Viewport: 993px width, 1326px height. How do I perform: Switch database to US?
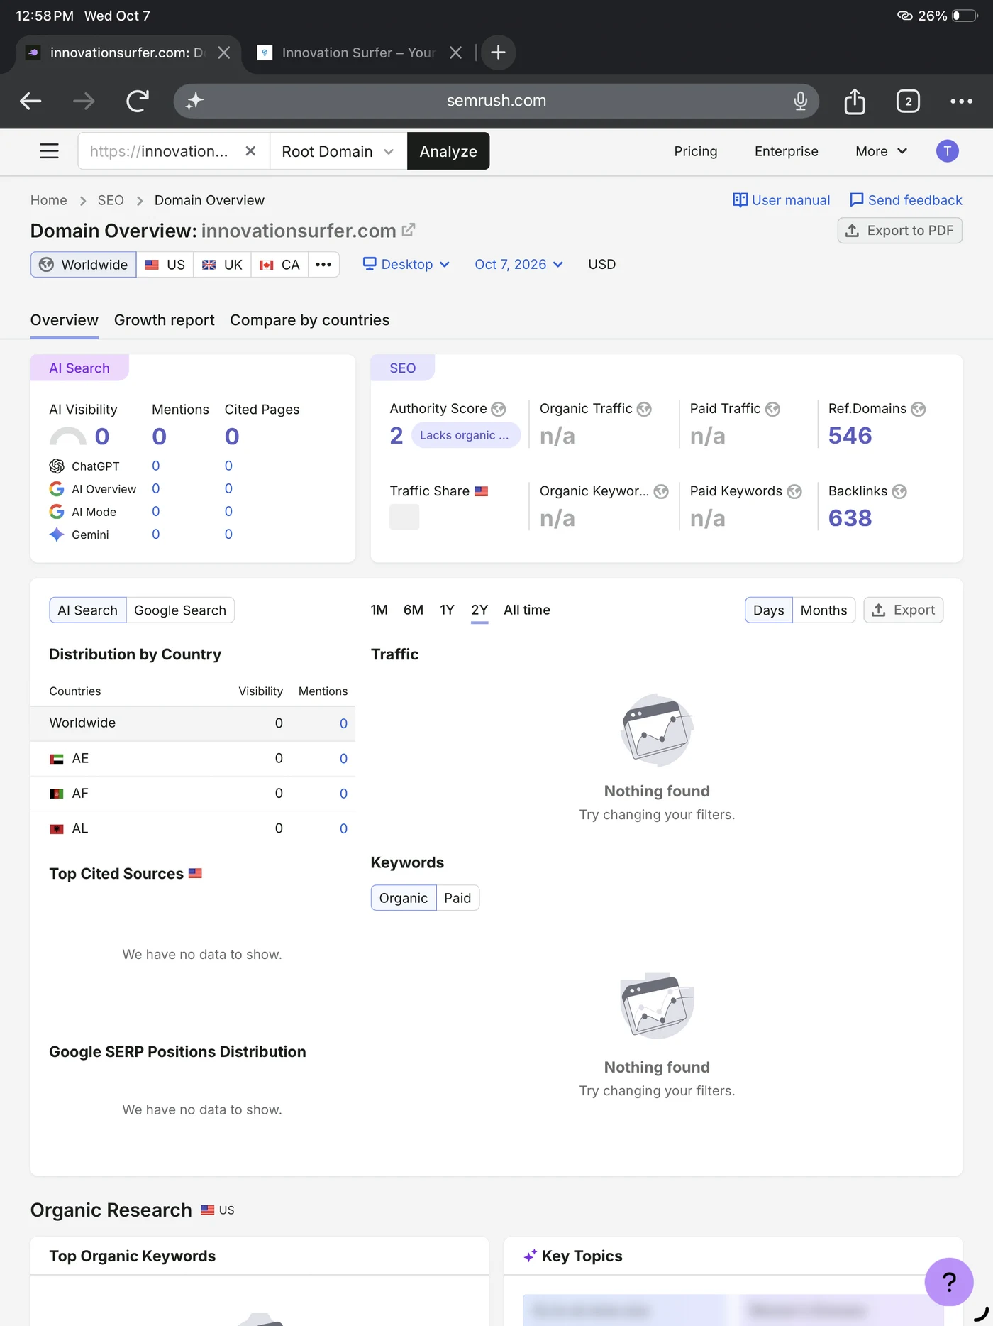pos(165,265)
